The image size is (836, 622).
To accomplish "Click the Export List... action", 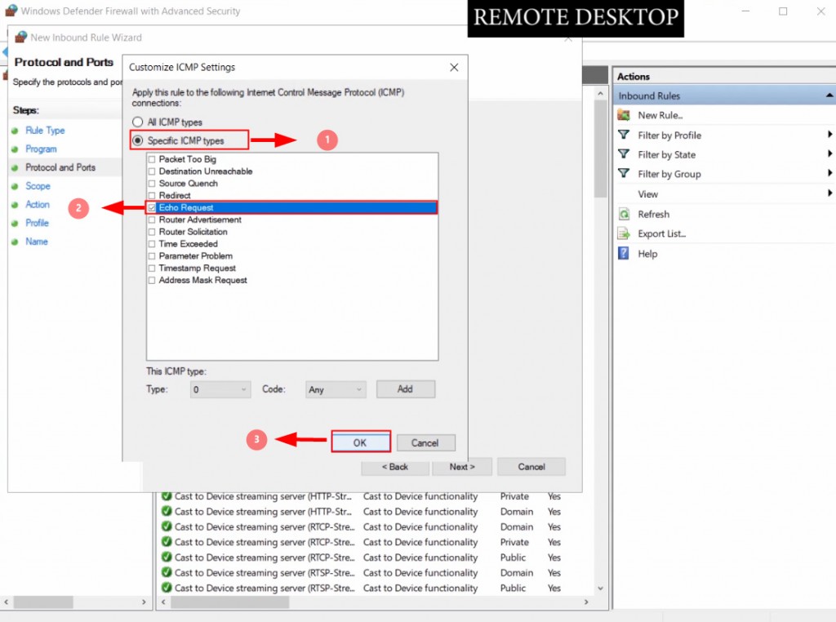I will [x=661, y=233].
